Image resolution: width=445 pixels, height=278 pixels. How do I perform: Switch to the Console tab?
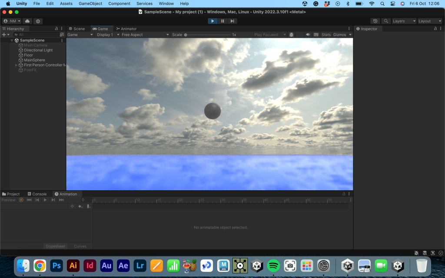click(x=37, y=194)
